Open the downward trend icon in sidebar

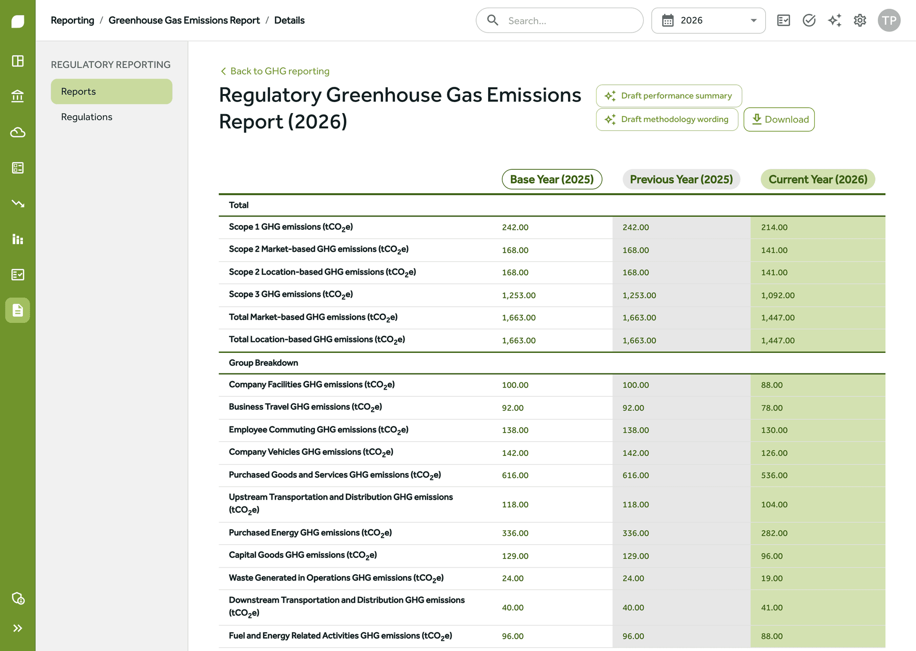pyautogui.click(x=18, y=204)
